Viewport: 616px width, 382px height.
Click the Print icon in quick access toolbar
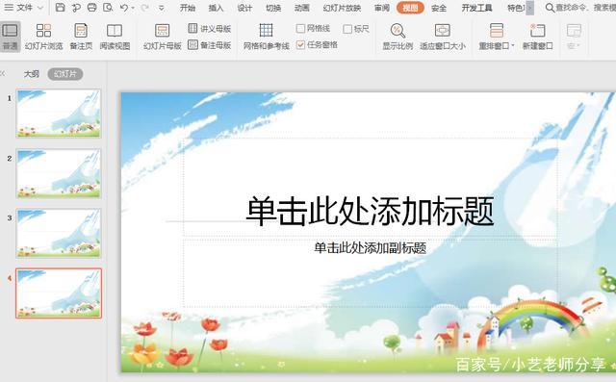(92, 7)
